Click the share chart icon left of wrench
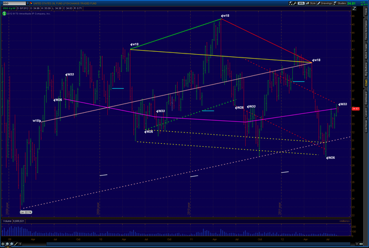 [291, 3]
